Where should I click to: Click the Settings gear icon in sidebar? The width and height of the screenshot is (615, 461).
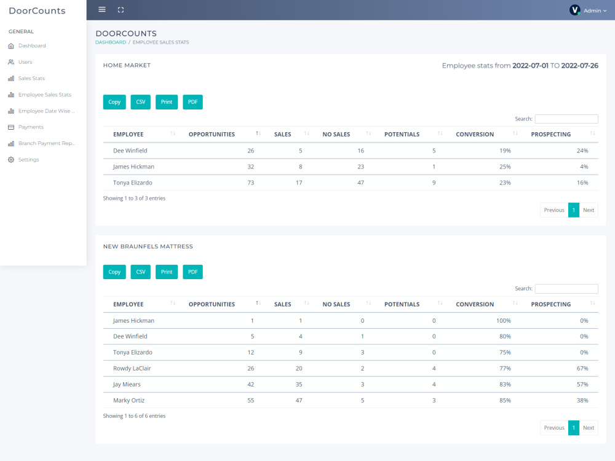[x=11, y=160]
